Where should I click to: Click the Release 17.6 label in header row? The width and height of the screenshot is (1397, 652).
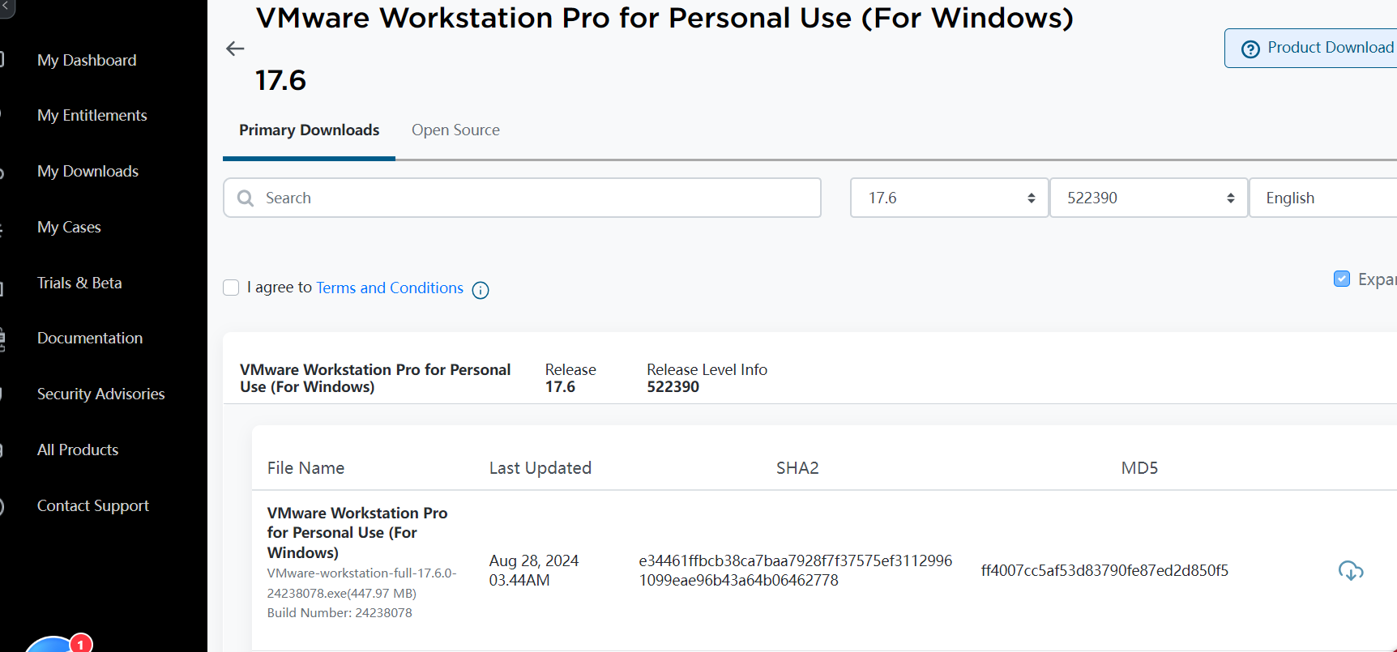coord(570,377)
